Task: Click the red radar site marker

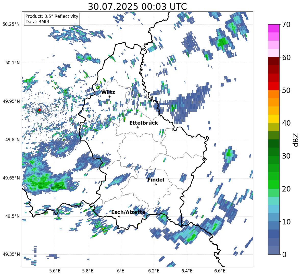Action: 40,110
